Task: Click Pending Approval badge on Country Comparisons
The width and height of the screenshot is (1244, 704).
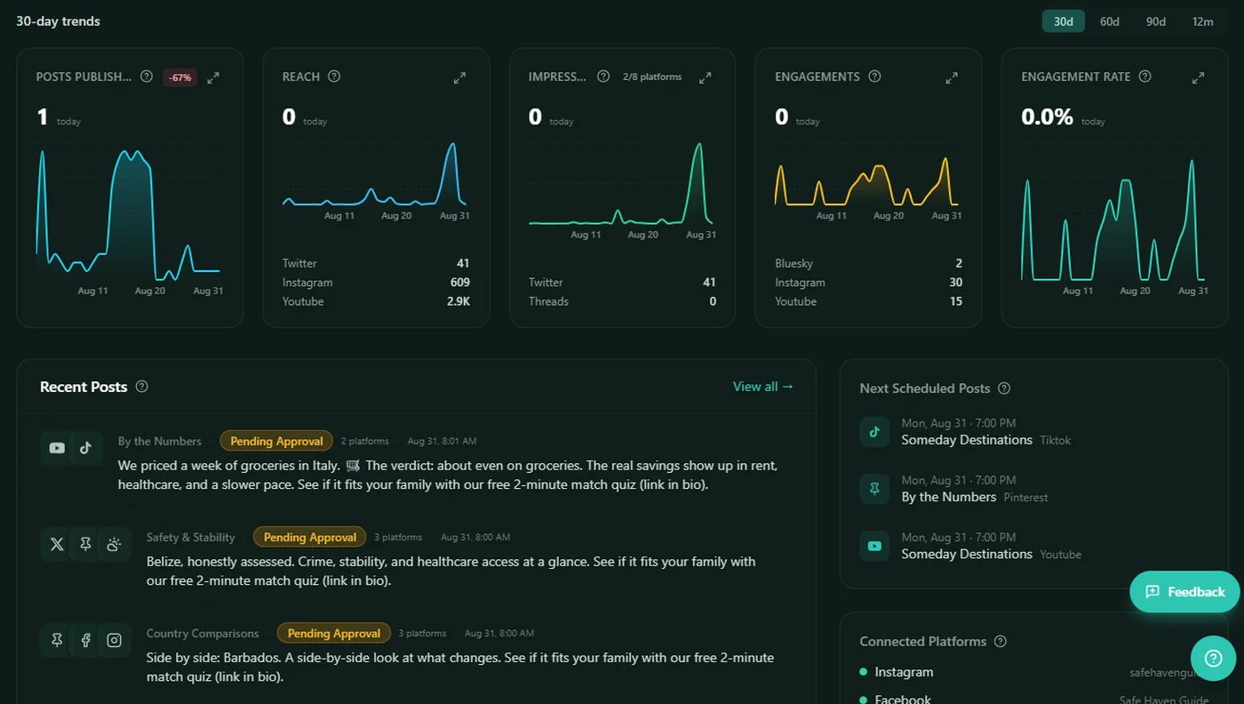Action: pyautogui.click(x=333, y=633)
